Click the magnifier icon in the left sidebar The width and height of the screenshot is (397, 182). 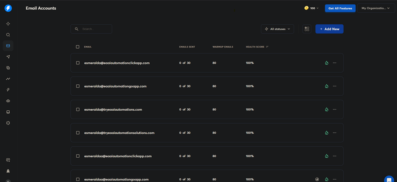8,35
